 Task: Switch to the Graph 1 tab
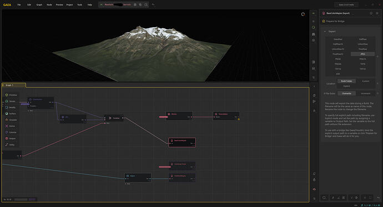pos(13,85)
